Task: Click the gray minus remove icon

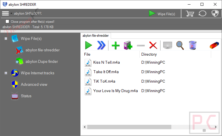Action: [x=141, y=46]
